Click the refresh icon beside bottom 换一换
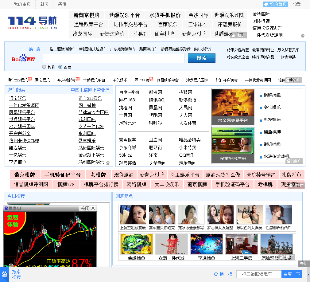310x282 pixels. click(x=216, y=274)
